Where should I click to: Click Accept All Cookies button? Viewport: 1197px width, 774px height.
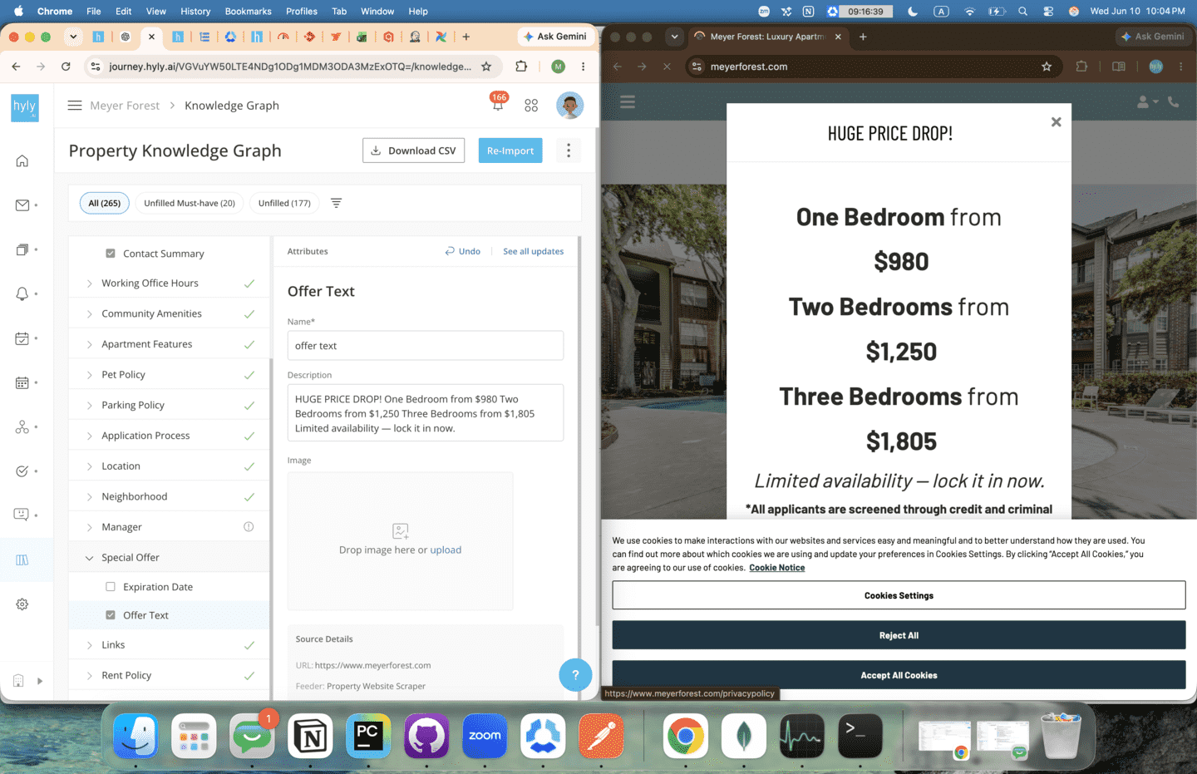click(899, 675)
